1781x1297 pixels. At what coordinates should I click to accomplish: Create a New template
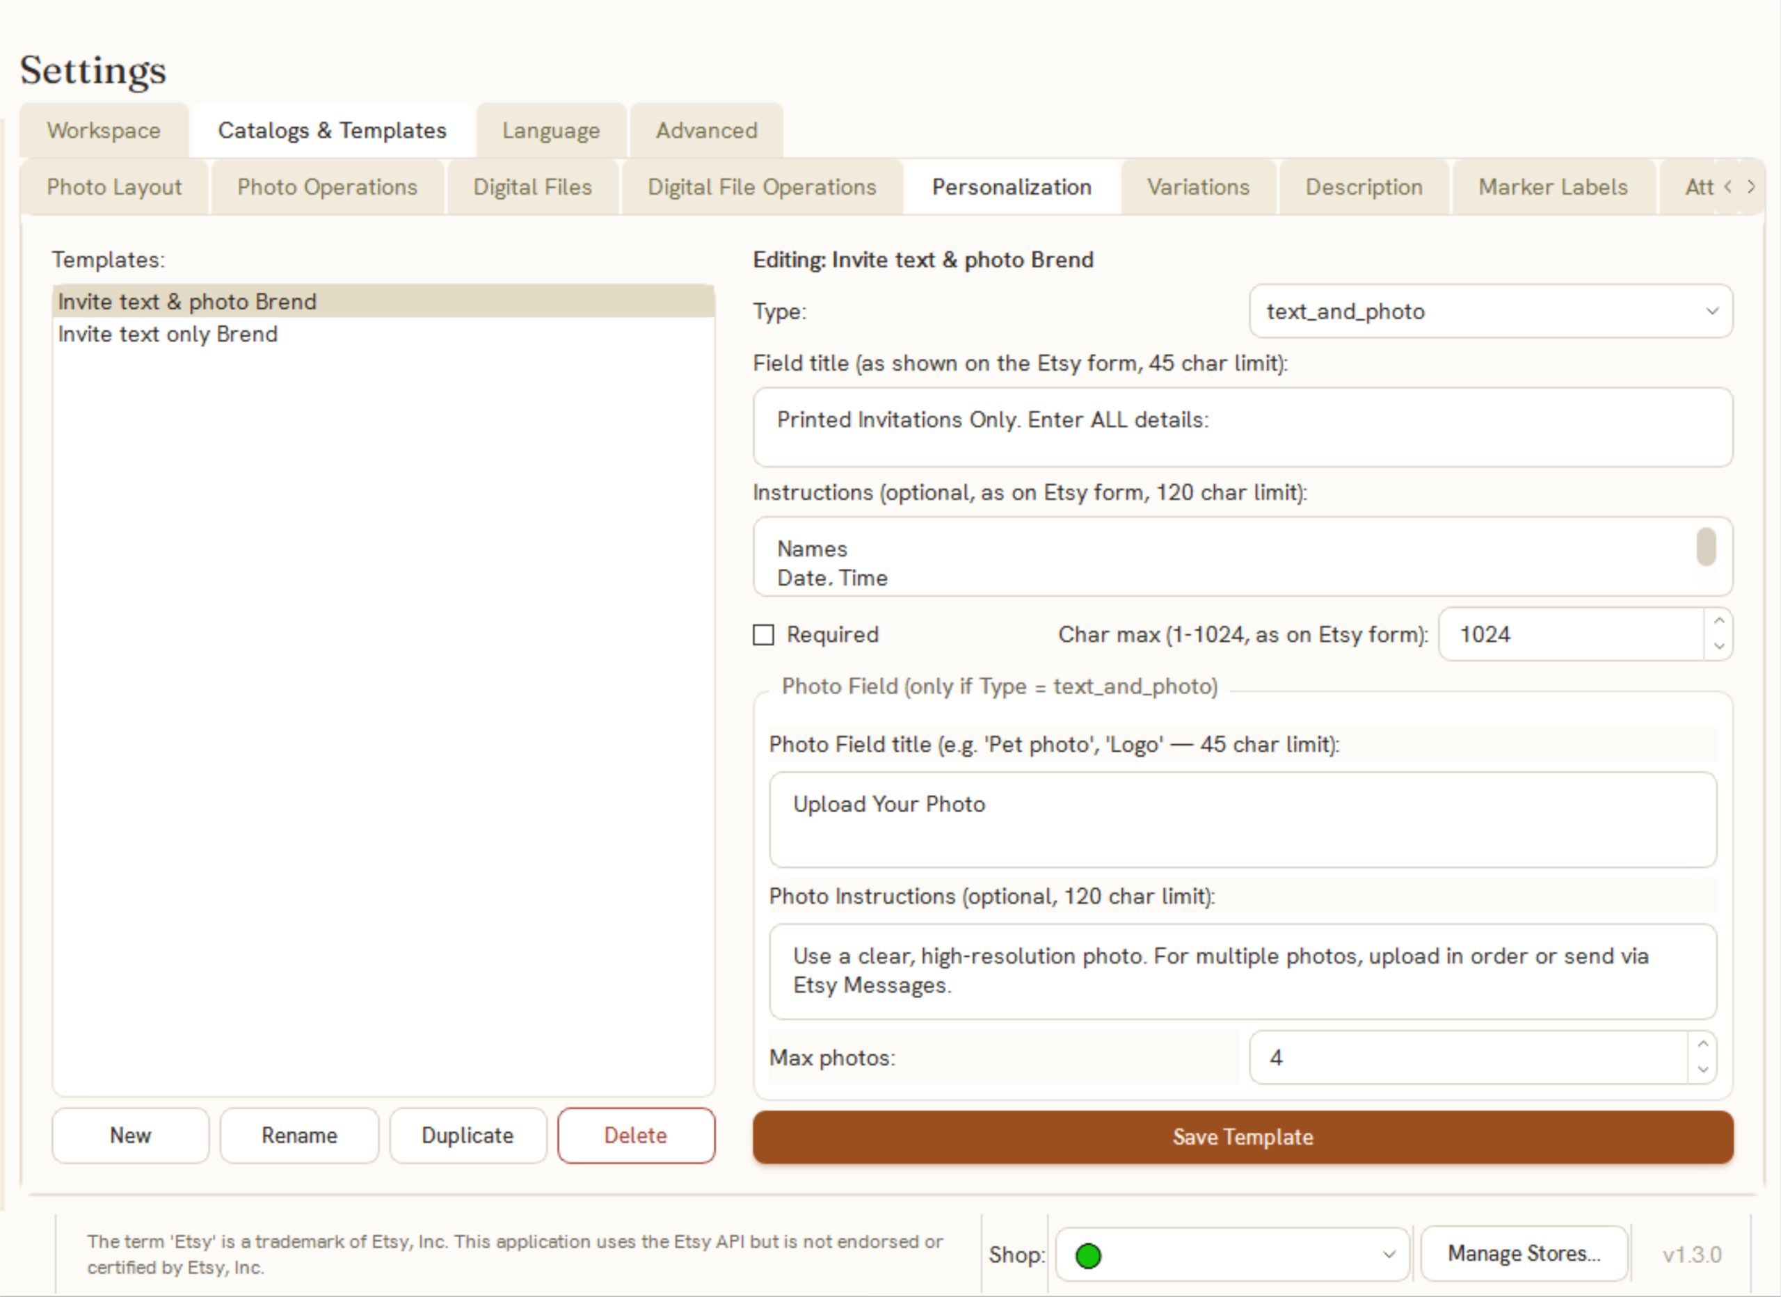[130, 1135]
